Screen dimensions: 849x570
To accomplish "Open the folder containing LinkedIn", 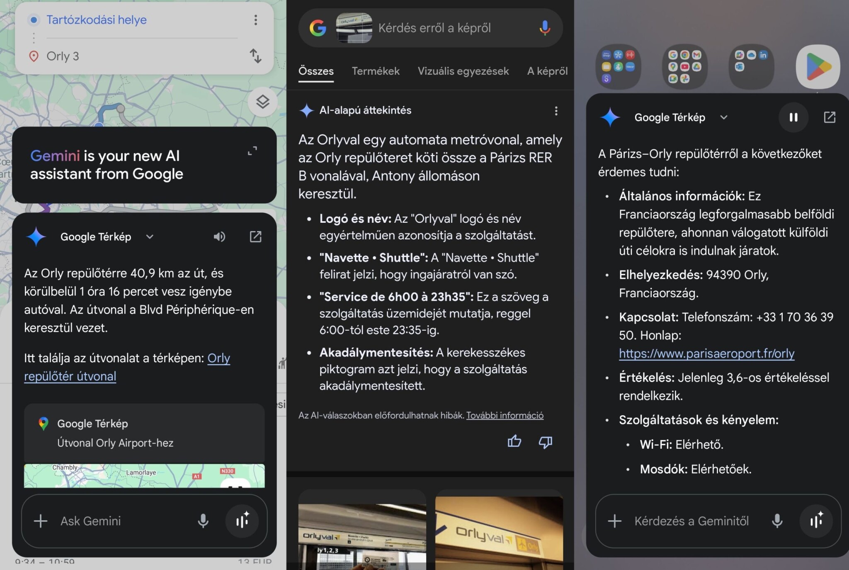I will pos(751,66).
